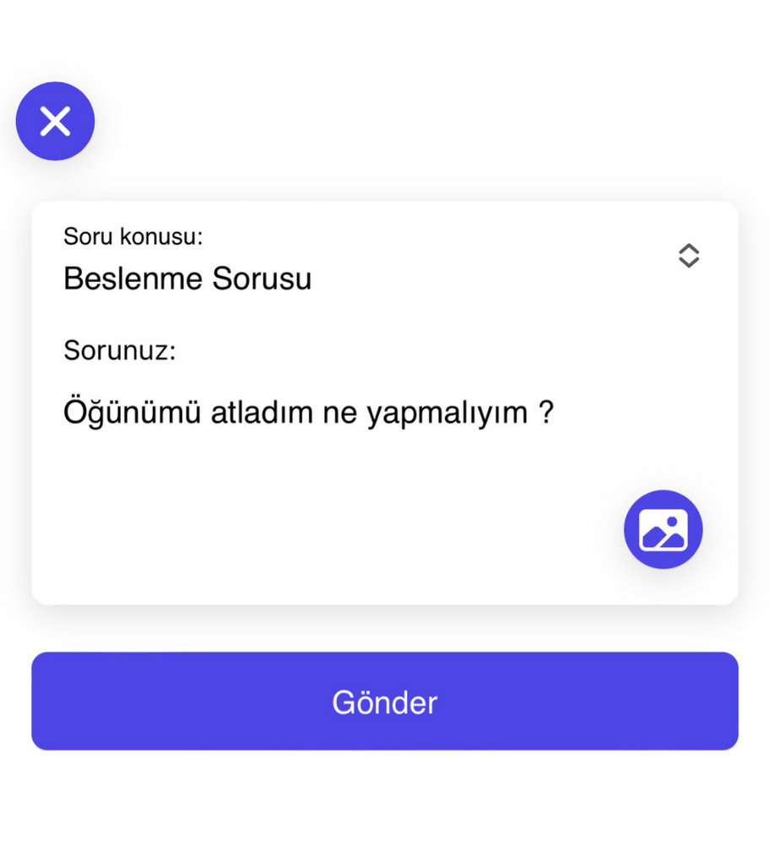Focus the question text Öğünümü atladım ne yapmalıyım
This screenshot has height=844, width=770.
point(308,413)
